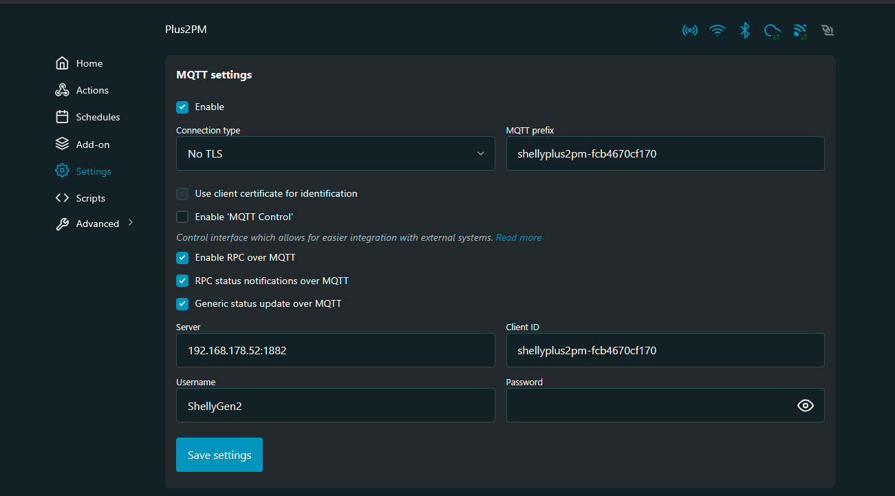Viewport: 895px width, 496px height.
Task: Click the access point status icon
Action: click(689, 30)
